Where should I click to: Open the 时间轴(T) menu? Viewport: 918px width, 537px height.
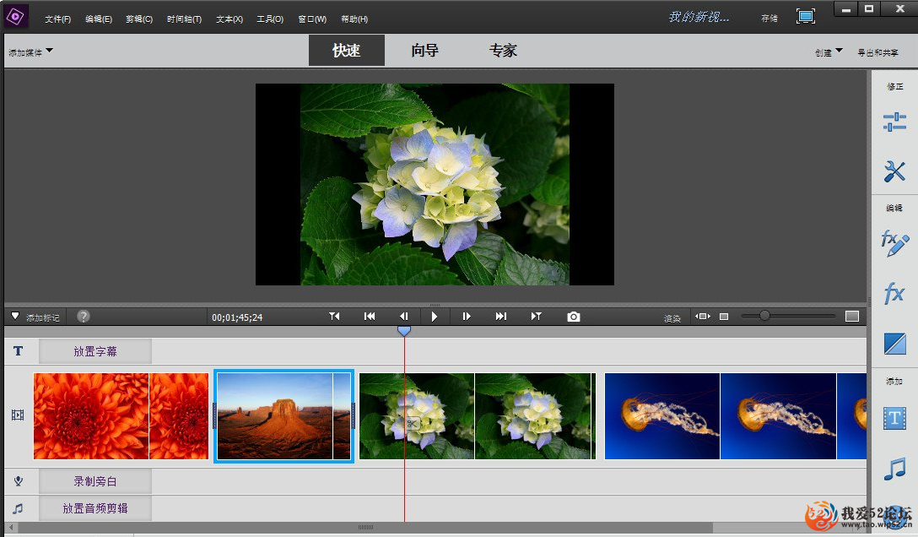(184, 19)
